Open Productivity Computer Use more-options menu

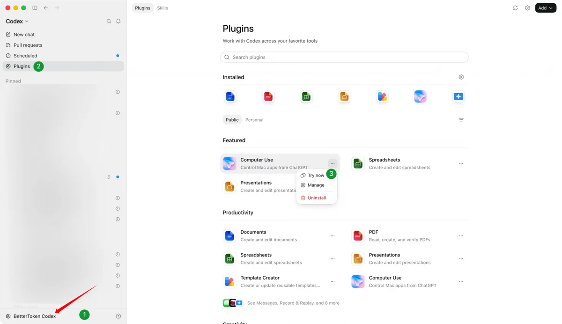pyautogui.click(x=461, y=281)
